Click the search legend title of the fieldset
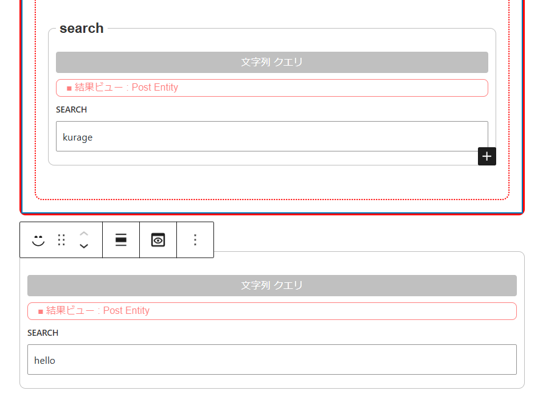 (81, 27)
